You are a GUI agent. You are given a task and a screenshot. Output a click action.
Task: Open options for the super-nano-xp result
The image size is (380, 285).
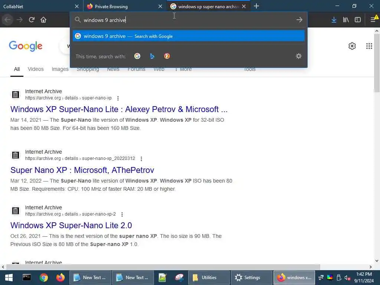[118, 98]
